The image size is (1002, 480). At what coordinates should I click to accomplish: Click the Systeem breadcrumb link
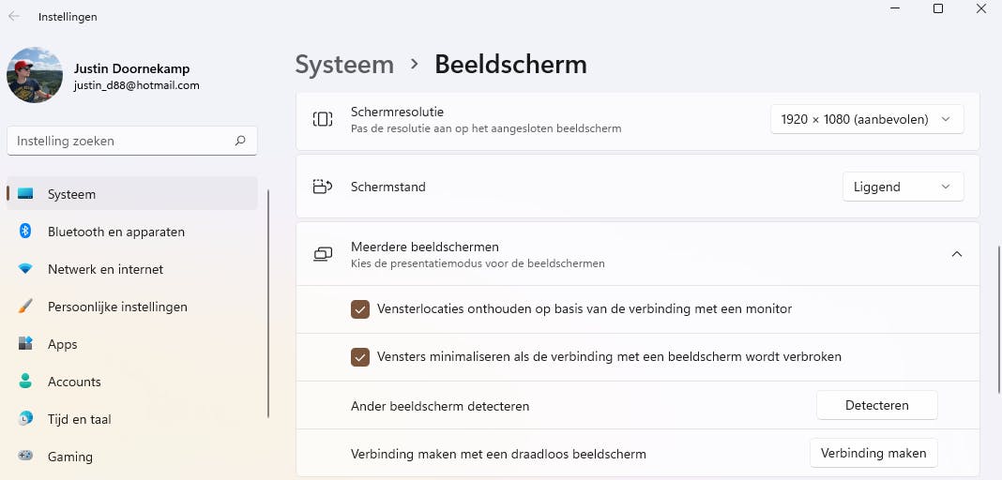(344, 64)
